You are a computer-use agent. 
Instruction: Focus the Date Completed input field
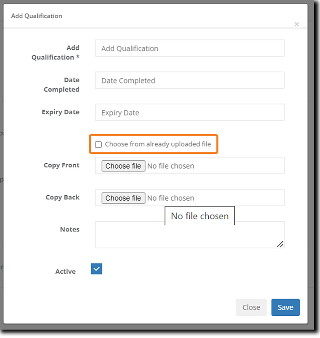point(190,80)
